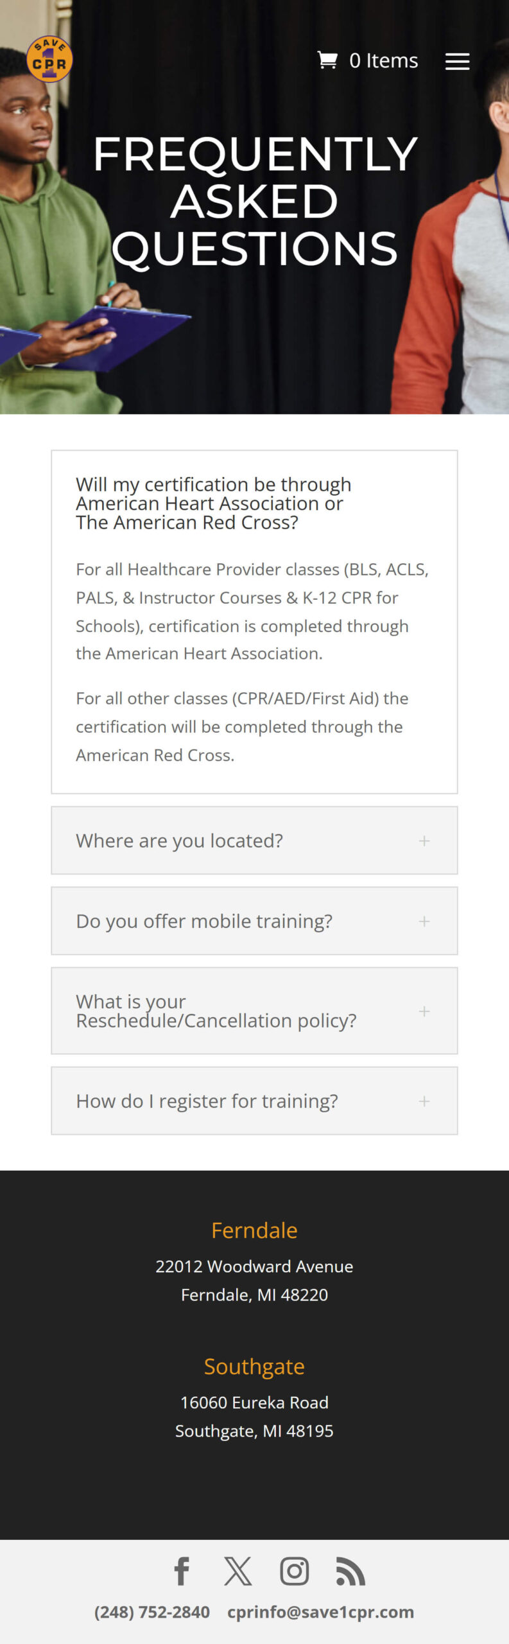Click the "0 Items" cart link

click(383, 60)
